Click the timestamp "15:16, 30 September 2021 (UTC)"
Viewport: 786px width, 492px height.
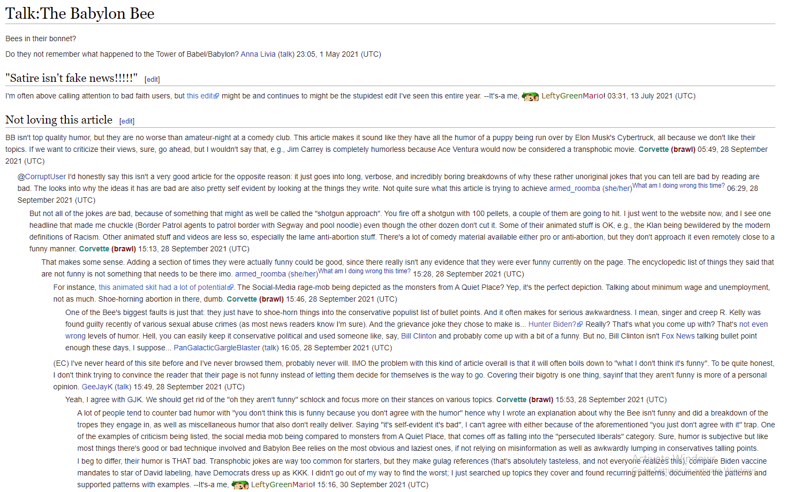coord(373,485)
